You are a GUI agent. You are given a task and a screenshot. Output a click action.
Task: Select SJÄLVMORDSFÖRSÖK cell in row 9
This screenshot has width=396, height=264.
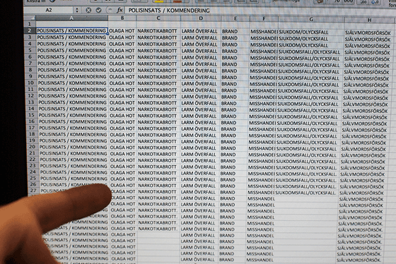coord(367,78)
